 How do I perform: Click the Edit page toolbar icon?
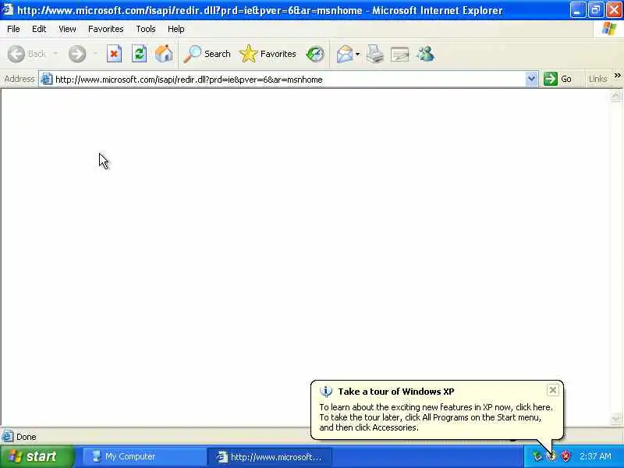pyautogui.click(x=400, y=54)
